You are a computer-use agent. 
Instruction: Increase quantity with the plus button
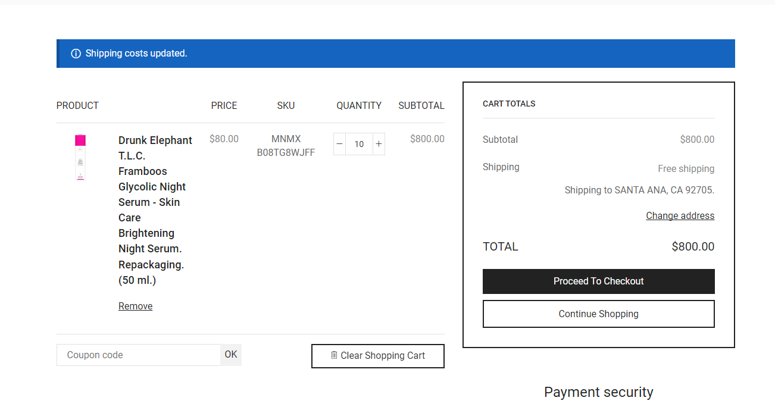(379, 144)
